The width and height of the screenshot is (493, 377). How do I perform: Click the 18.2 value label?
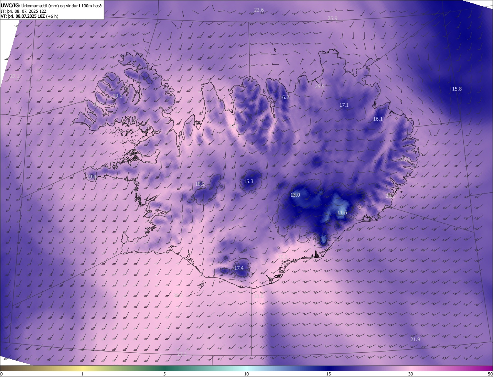click(x=200, y=184)
